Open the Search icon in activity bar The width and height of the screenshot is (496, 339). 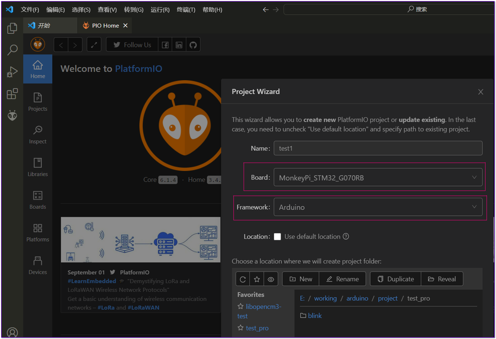pos(12,50)
